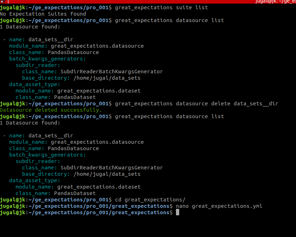
Task: Click 'module_name: great_expectations.dataset' in the first listing
Action: 78,91
